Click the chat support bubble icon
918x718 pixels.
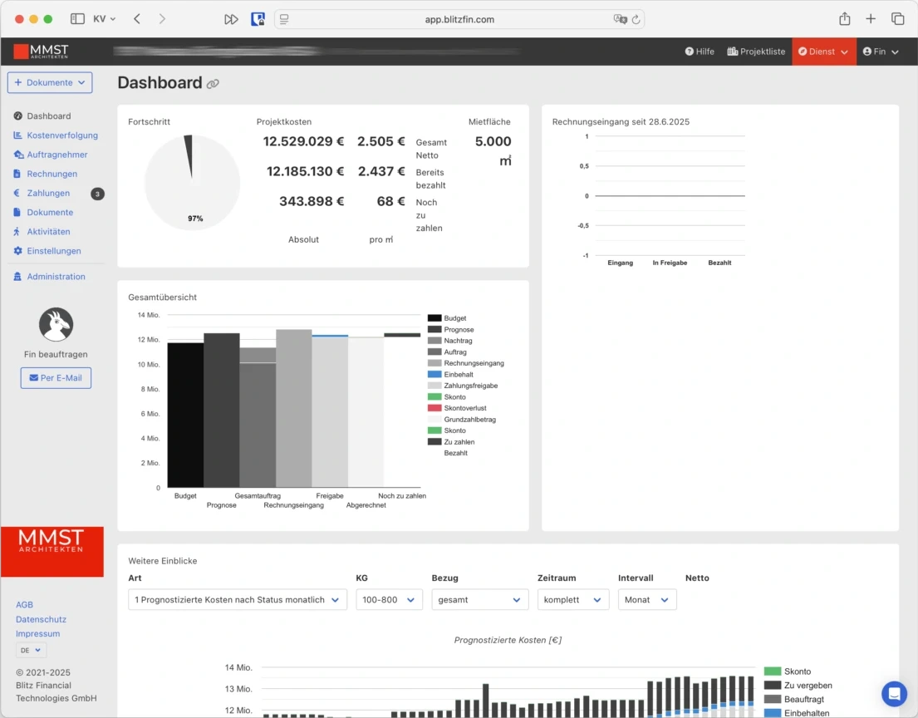coord(894,693)
